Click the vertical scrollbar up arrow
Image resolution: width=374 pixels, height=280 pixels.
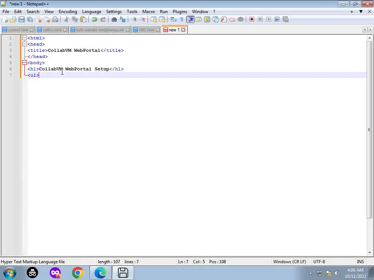[x=370, y=38]
